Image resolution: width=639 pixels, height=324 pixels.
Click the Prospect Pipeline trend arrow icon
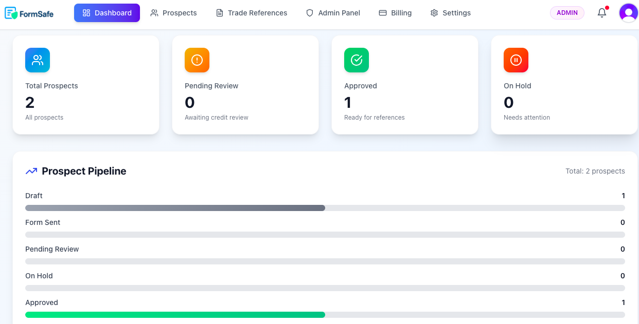31,171
